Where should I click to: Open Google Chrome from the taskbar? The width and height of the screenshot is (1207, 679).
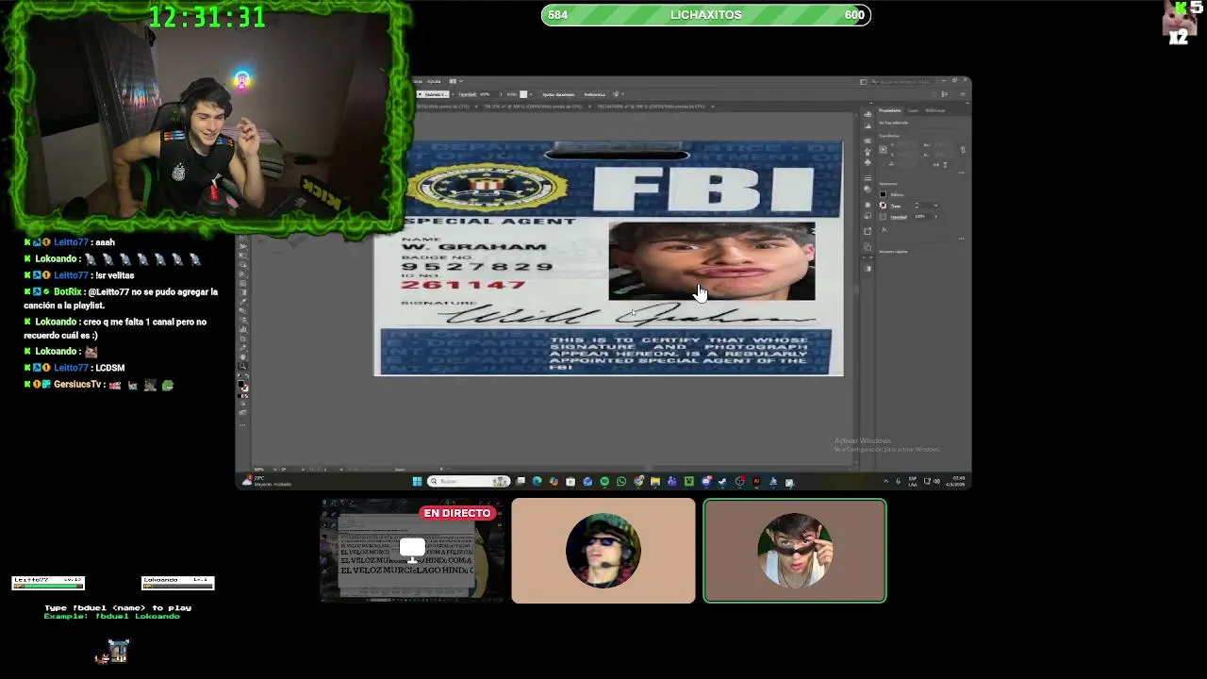click(x=638, y=481)
